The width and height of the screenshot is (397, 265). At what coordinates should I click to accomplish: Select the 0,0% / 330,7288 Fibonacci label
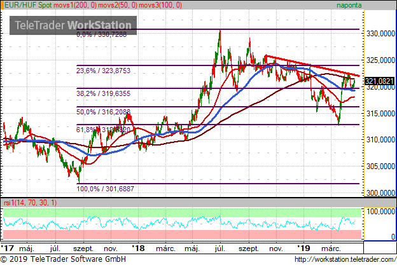(102, 34)
